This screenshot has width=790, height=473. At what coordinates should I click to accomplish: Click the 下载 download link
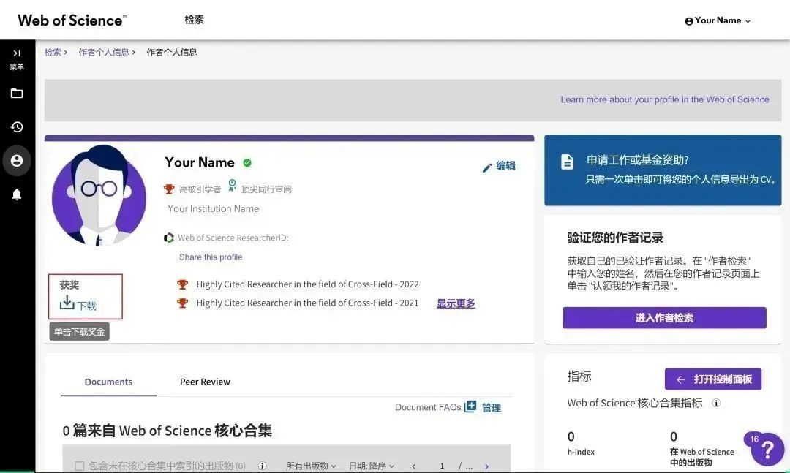point(86,306)
